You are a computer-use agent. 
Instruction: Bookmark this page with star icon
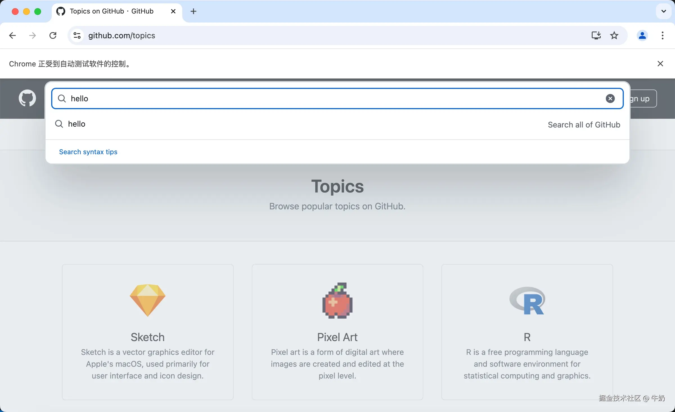614,35
